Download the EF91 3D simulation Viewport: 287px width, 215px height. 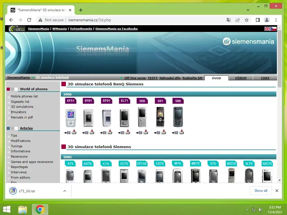110,132
